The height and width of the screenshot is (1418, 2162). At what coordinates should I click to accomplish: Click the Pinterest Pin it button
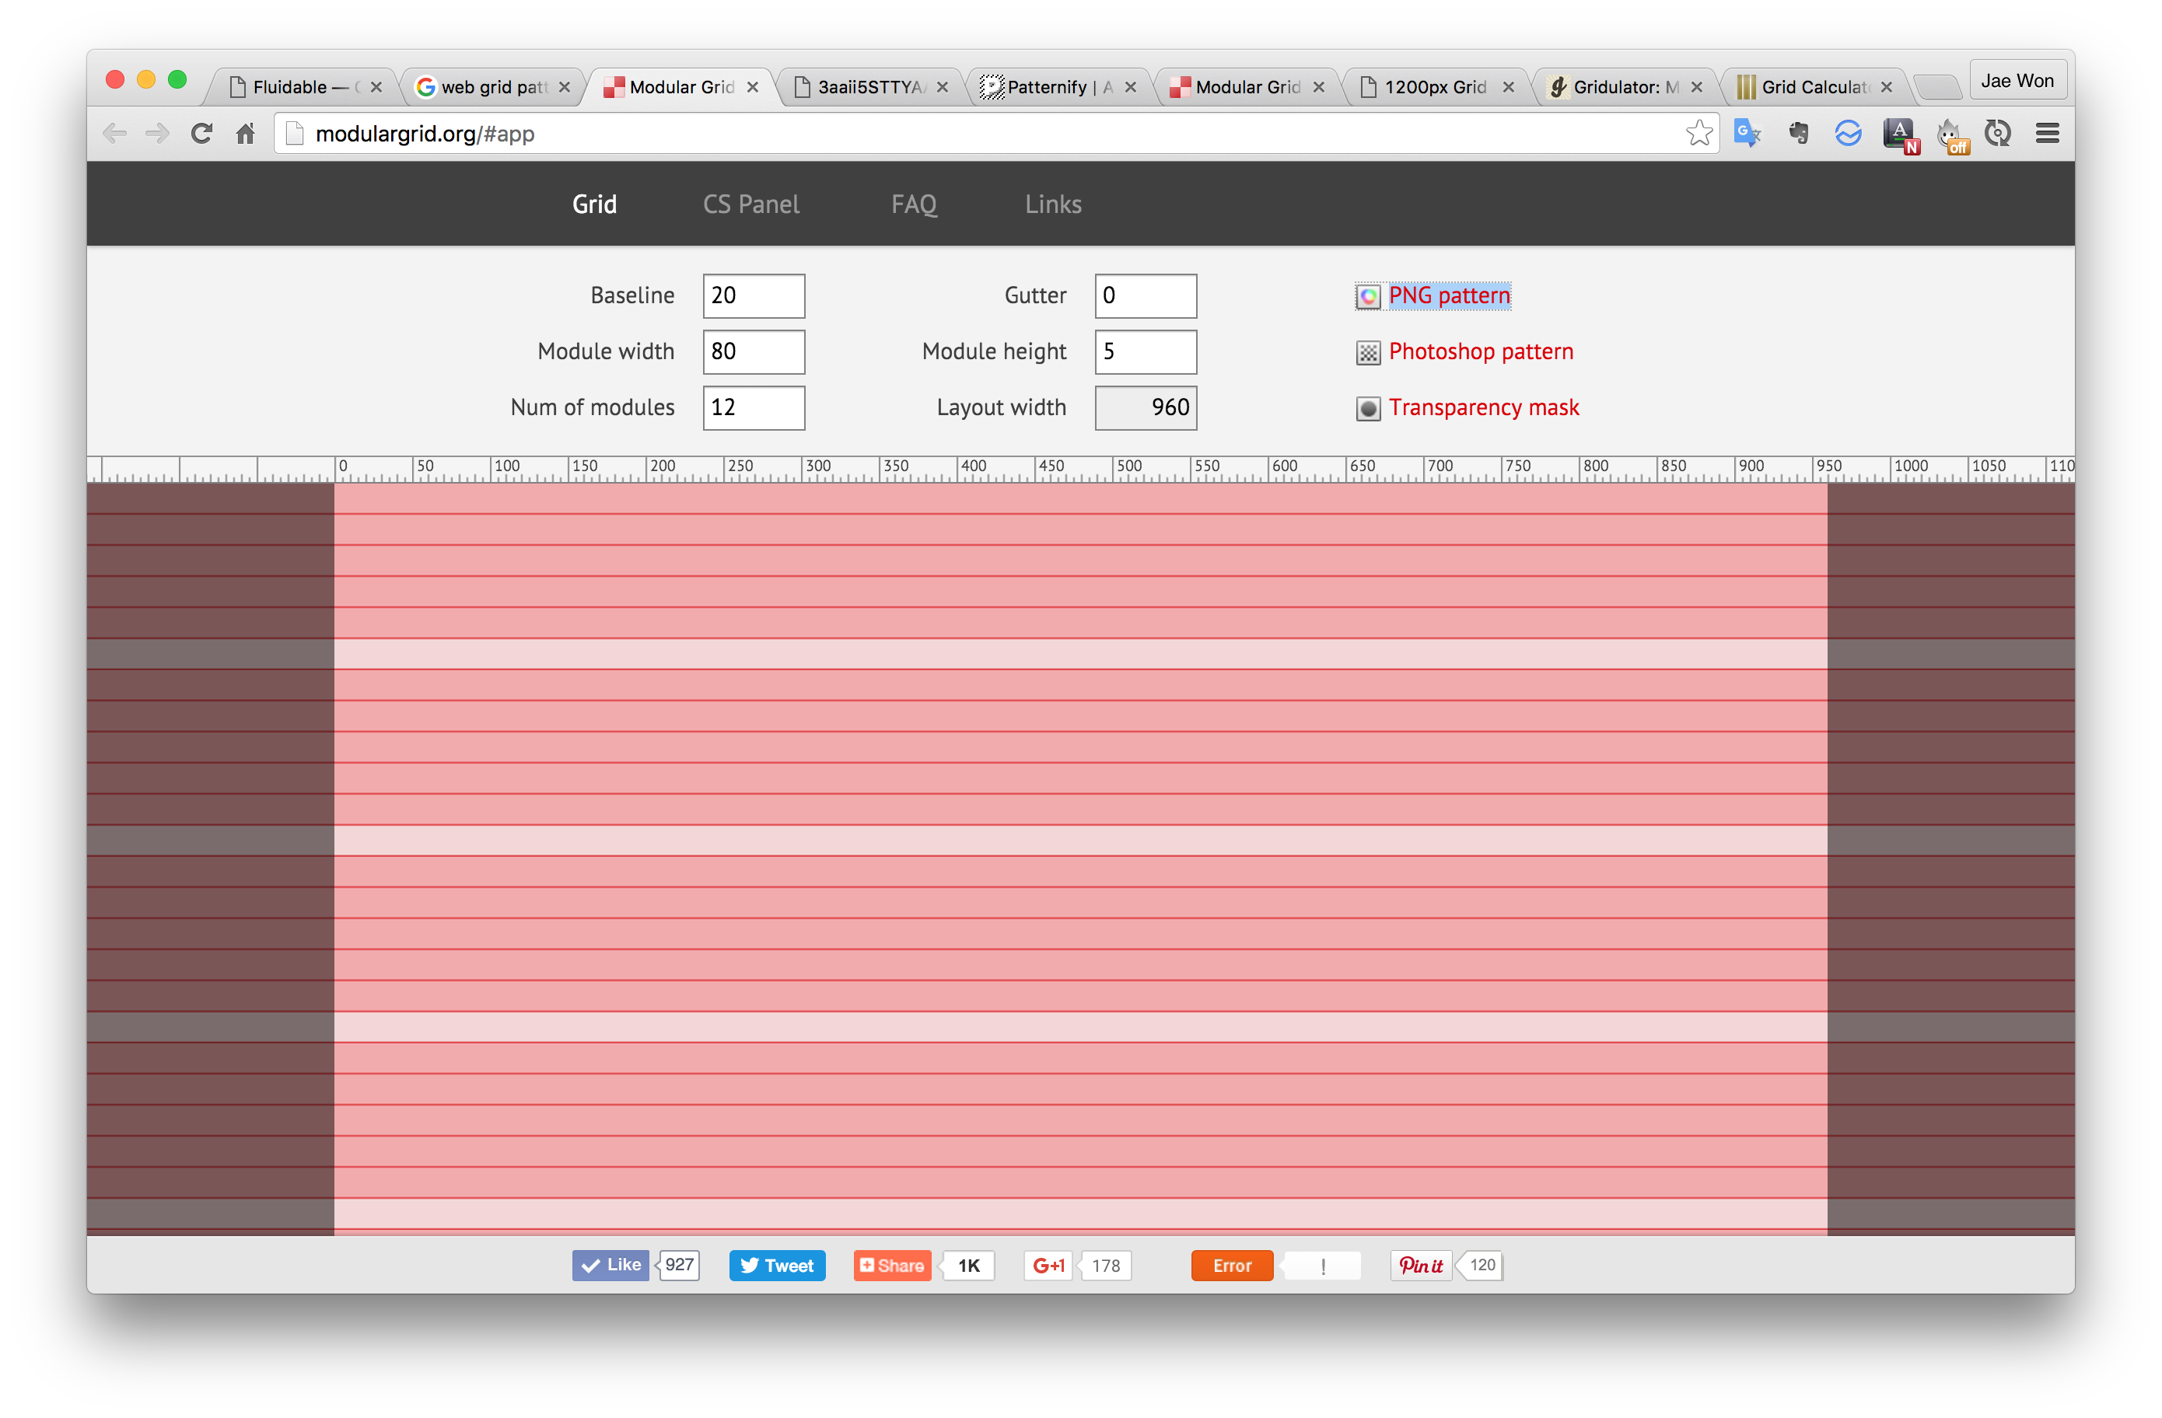[x=1420, y=1265]
